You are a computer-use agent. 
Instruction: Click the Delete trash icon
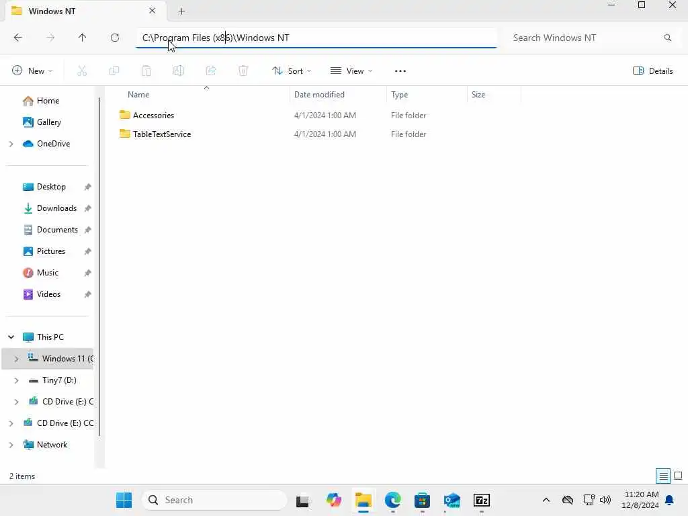click(x=243, y=71)
